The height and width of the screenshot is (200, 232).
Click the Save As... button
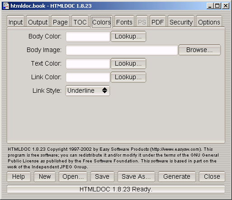(x=136, y=176)
